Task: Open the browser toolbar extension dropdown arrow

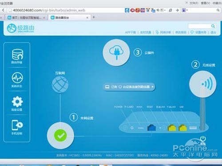Action: 187,10
